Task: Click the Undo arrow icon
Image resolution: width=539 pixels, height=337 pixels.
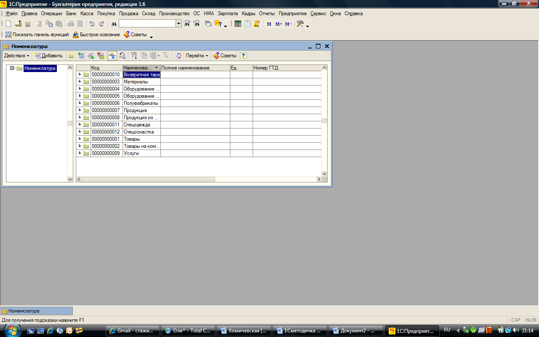Action: tap(92, 24)
